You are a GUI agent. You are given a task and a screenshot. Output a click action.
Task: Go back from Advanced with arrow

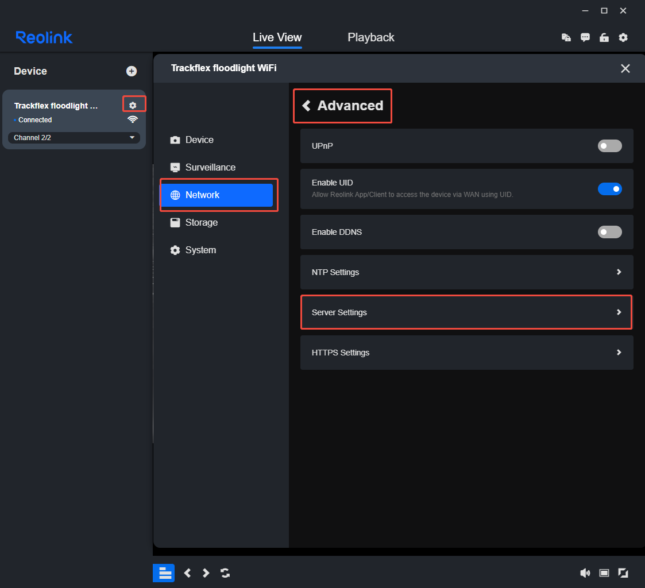(307, 106)
